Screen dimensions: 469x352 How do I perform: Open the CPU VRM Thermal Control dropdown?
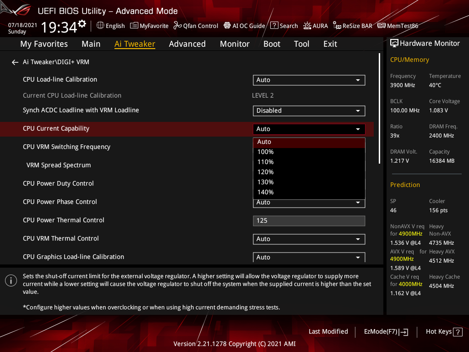(x=309, y=239)
